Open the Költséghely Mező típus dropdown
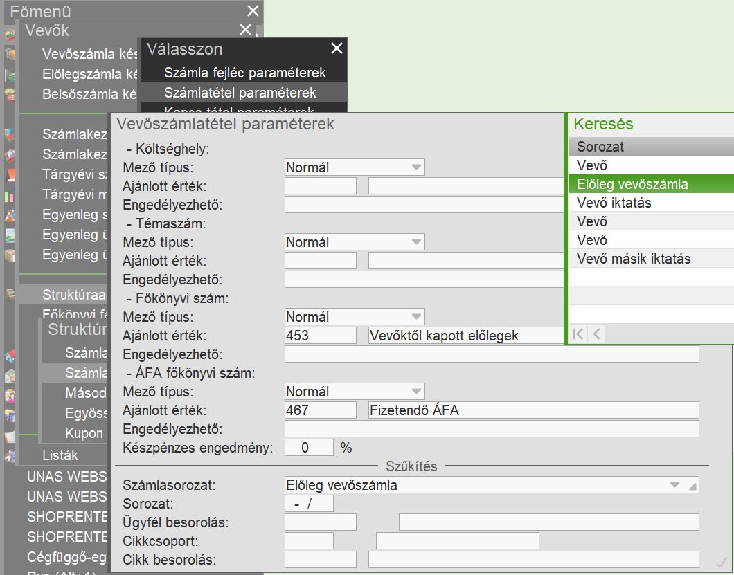734x575 pixels. 416,167
